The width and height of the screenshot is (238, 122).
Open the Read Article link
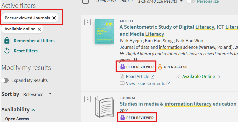[x=138, y=76]
